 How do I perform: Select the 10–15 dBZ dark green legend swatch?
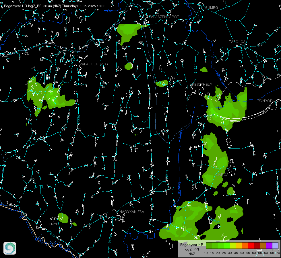point(209,245)
